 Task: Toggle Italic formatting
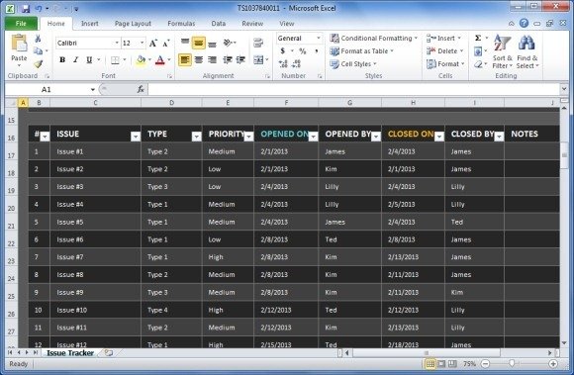(x=75, y=59)
